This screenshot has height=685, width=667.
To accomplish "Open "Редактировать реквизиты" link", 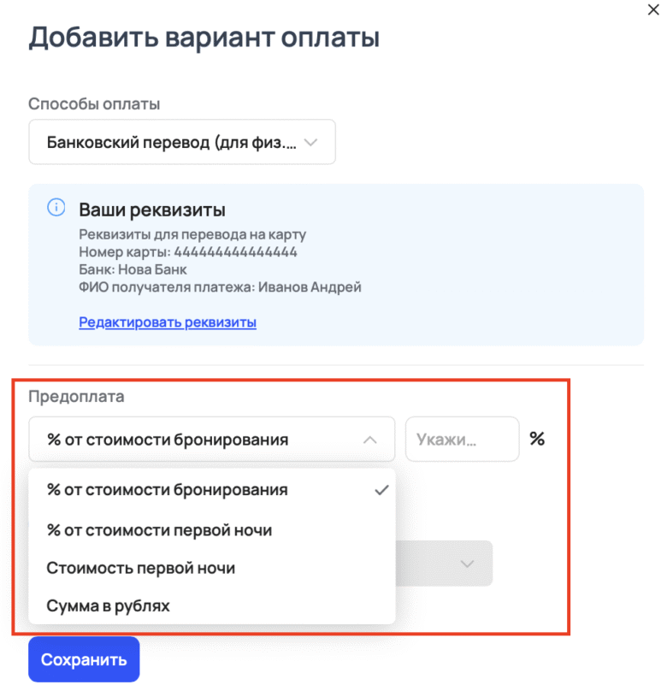I will pos(167,322).
